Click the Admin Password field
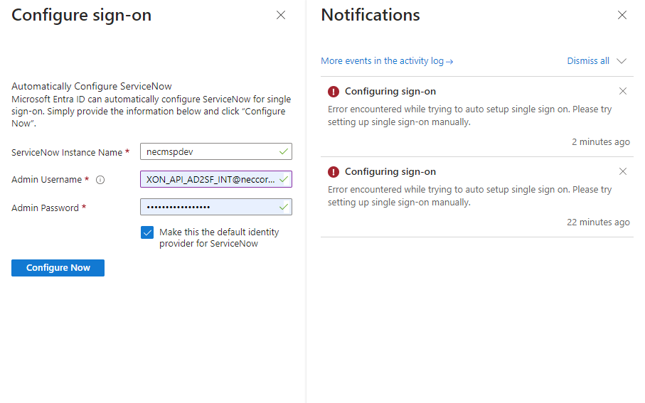The height and width of the screenshot is (403, 645). click(x=216, y=207)
